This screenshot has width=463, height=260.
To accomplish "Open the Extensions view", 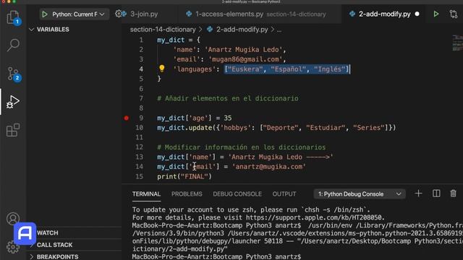I will click(13, 130).
